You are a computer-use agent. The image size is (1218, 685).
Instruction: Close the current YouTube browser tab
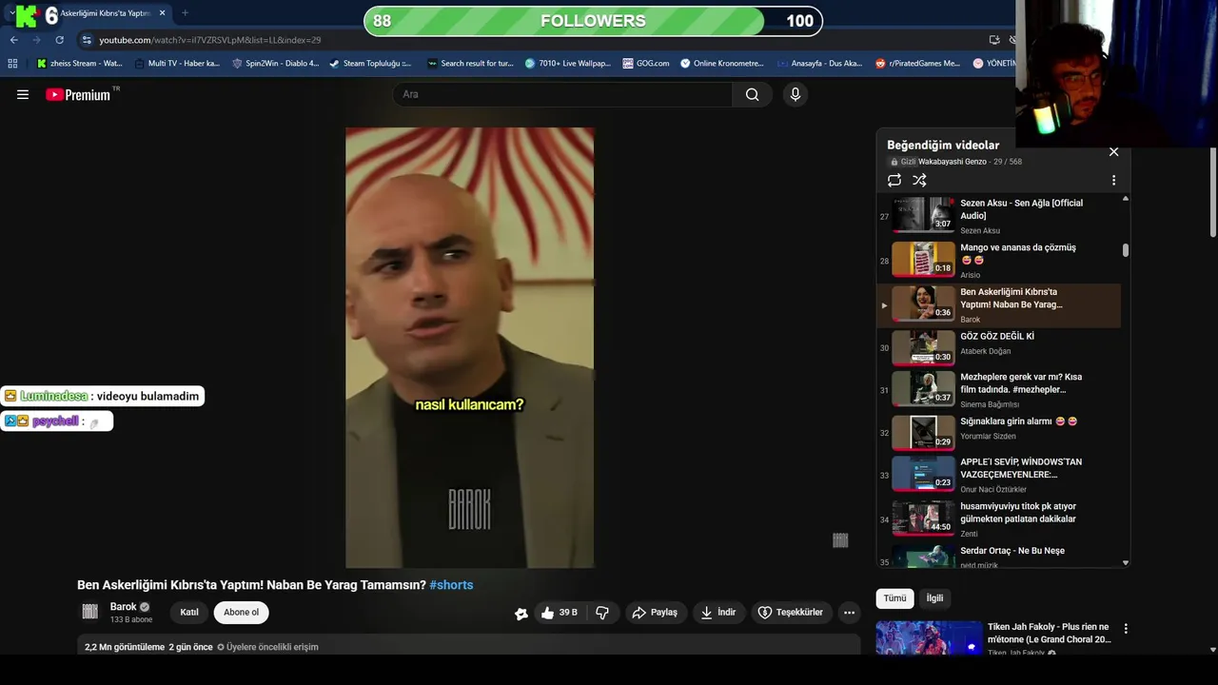162,13
